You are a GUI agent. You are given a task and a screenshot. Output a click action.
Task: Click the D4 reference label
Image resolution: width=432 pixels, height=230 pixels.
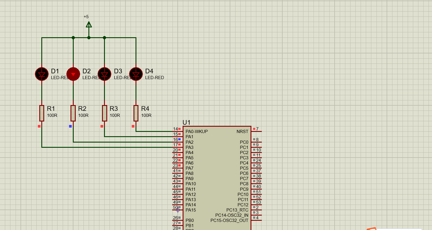tap(149, 71)
